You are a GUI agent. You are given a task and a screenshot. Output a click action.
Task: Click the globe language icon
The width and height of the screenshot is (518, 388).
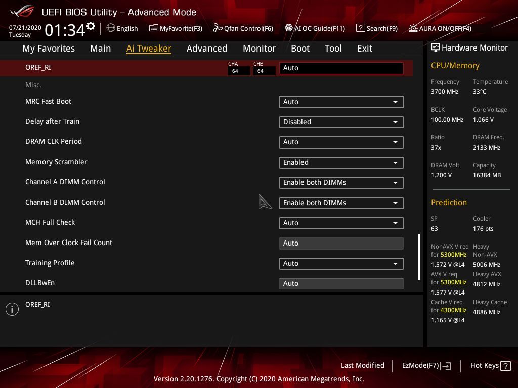coord(111,28)
